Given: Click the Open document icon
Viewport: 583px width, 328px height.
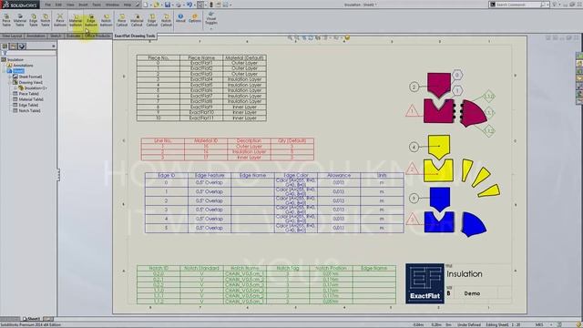Looking at the screenshot, I should click(x=157, y=5).
